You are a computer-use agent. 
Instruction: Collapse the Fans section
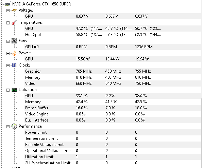pos(8,41)
